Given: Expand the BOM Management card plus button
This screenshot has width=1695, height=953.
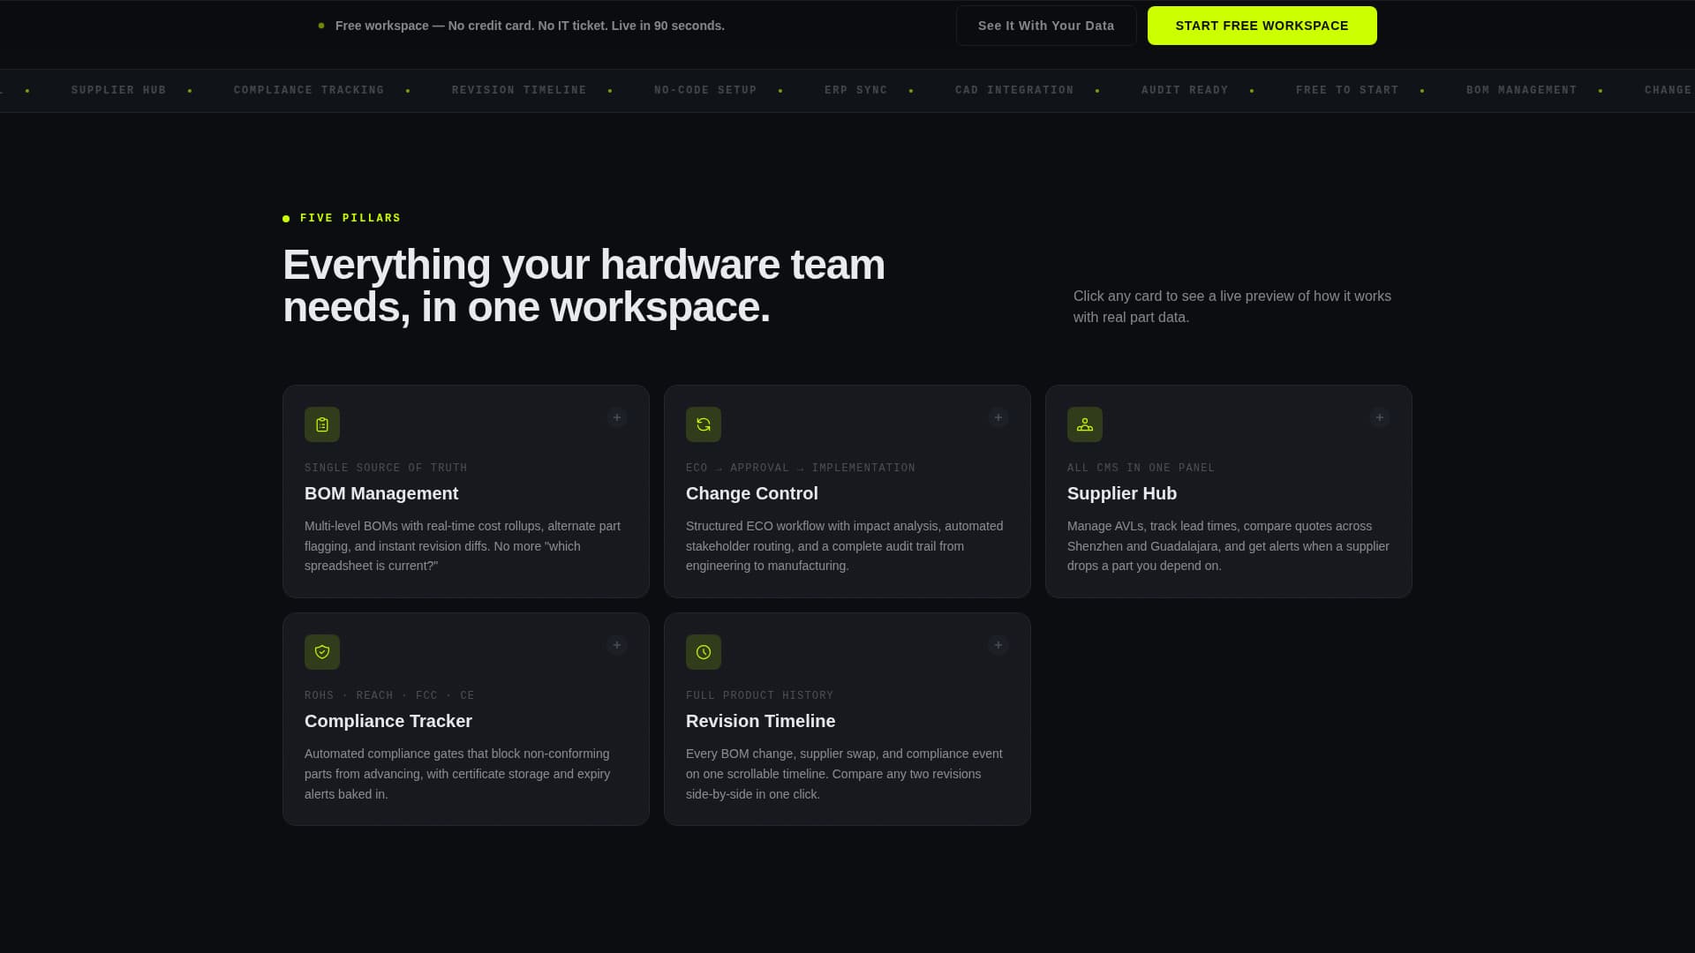Looking at the screenshot, I should [617, 417].
